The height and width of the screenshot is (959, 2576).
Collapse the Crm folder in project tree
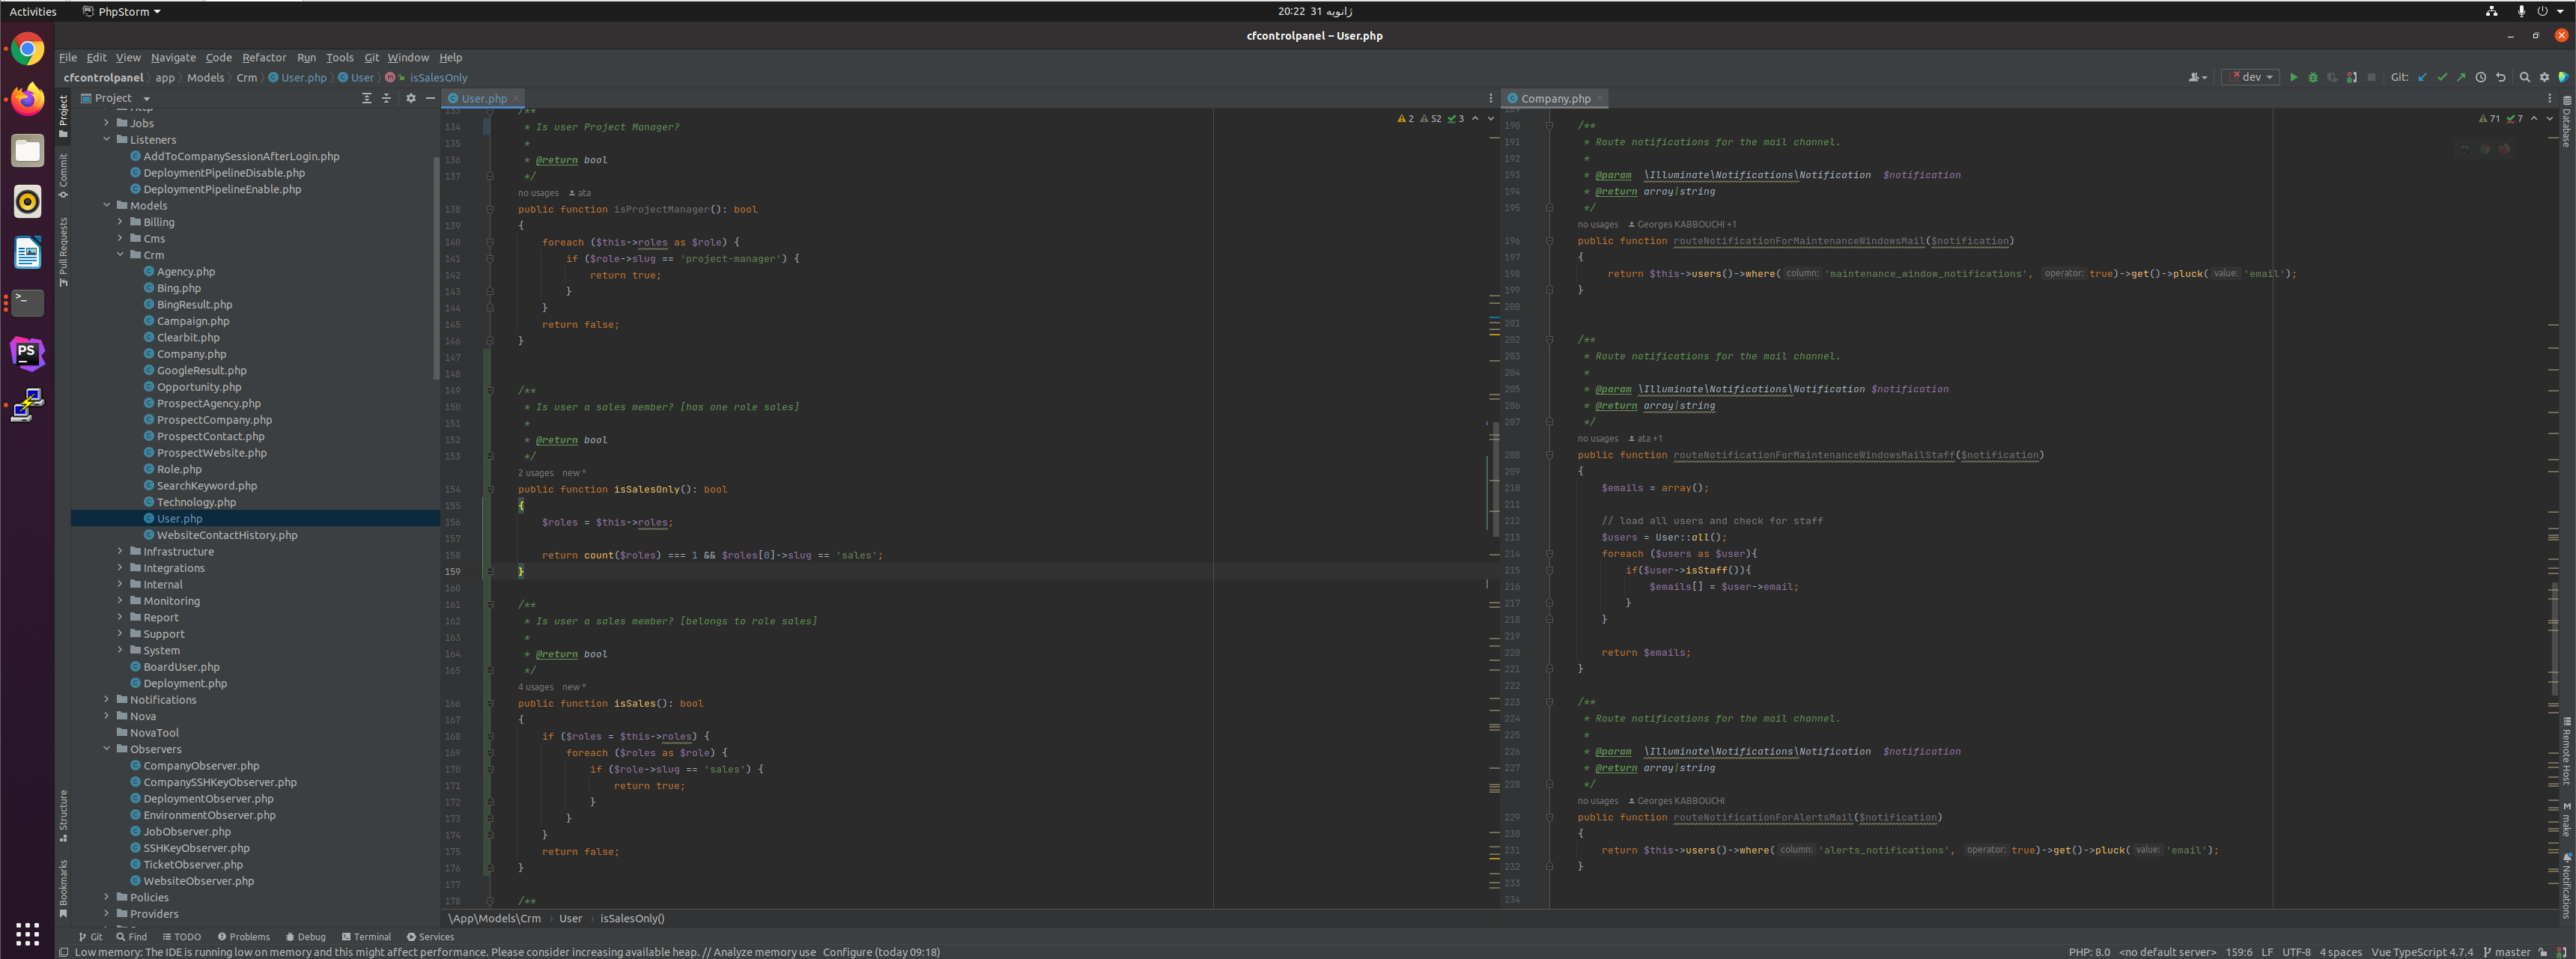pyautogui.click(x=120, y=255)
